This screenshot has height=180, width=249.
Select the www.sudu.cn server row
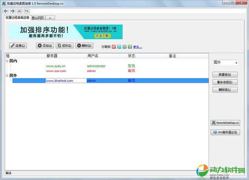pos(56,66)
